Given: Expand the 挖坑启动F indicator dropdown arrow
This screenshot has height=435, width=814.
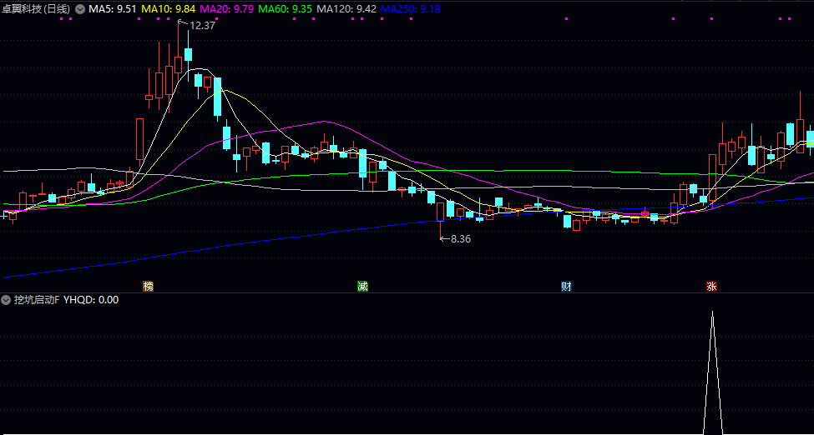Looking at the screenshot, I should pyautogui.click(x=6, y=300).
